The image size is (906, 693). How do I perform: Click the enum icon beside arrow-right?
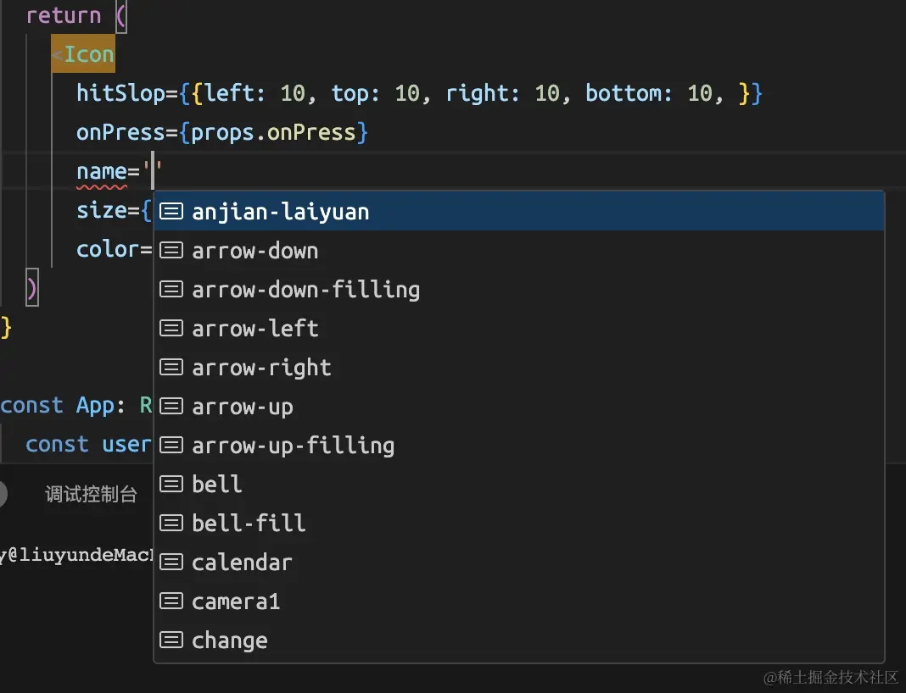171,368
